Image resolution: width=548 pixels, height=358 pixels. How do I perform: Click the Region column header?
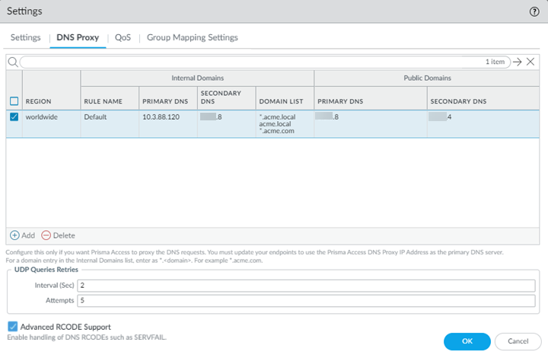pos(39,101)
